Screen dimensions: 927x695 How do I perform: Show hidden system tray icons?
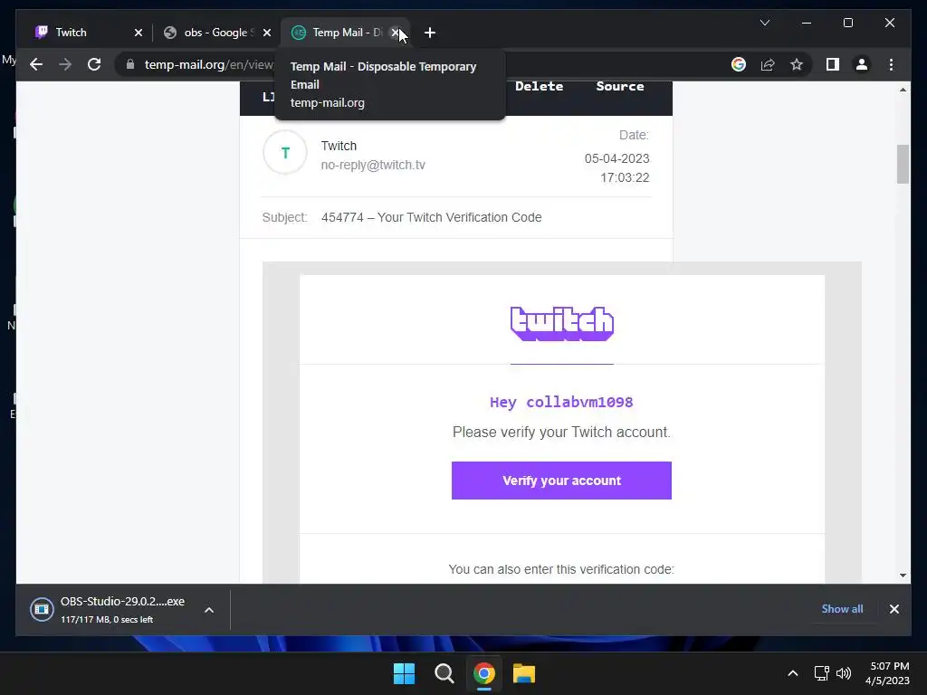793,673
